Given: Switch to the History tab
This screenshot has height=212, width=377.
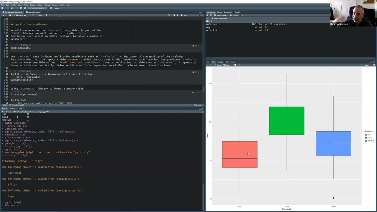Looking at the screenshot, I should pos(219,12).
